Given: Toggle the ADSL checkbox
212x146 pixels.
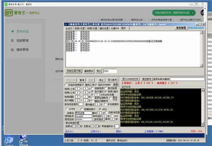Looking at the screenshot, I should pos(100,109).
